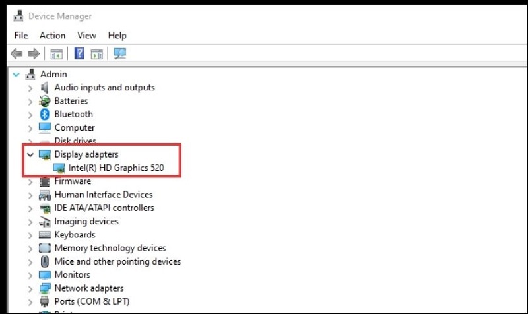The height and width of the screenshot is (314, 528).
Task: Click the Keyboards category icon
Action: click(x=45, y=235)
